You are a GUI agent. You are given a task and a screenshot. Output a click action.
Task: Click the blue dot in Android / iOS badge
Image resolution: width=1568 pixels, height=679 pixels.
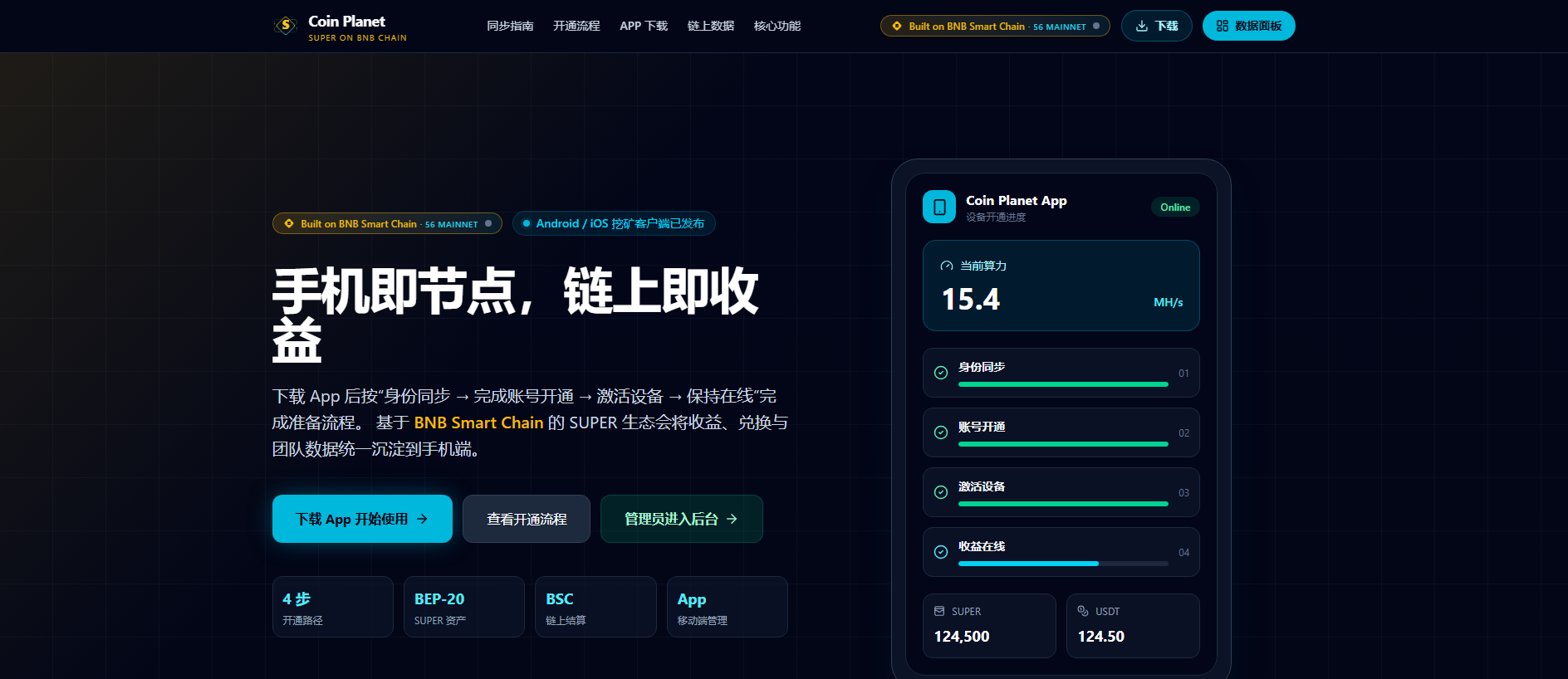pos(527,223)
